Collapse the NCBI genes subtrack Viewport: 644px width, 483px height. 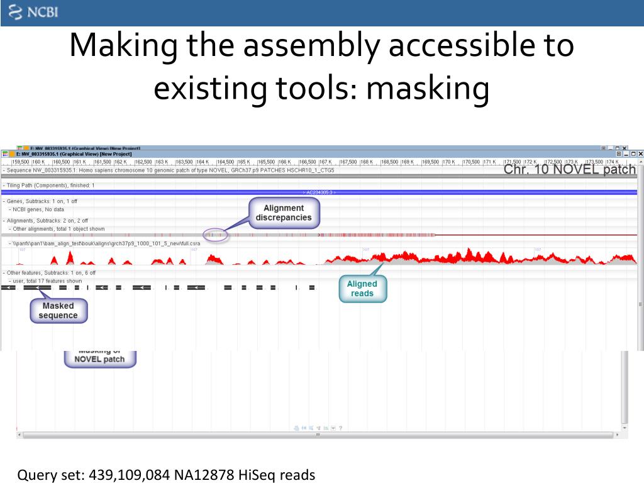[10, 209]
